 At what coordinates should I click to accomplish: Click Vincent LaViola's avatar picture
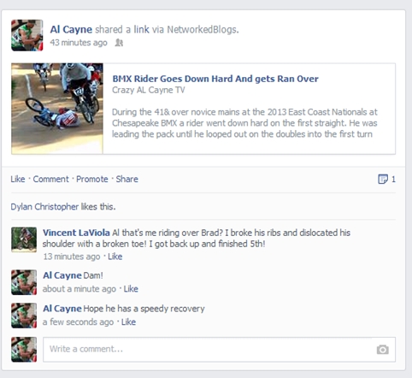pos(24,239)
